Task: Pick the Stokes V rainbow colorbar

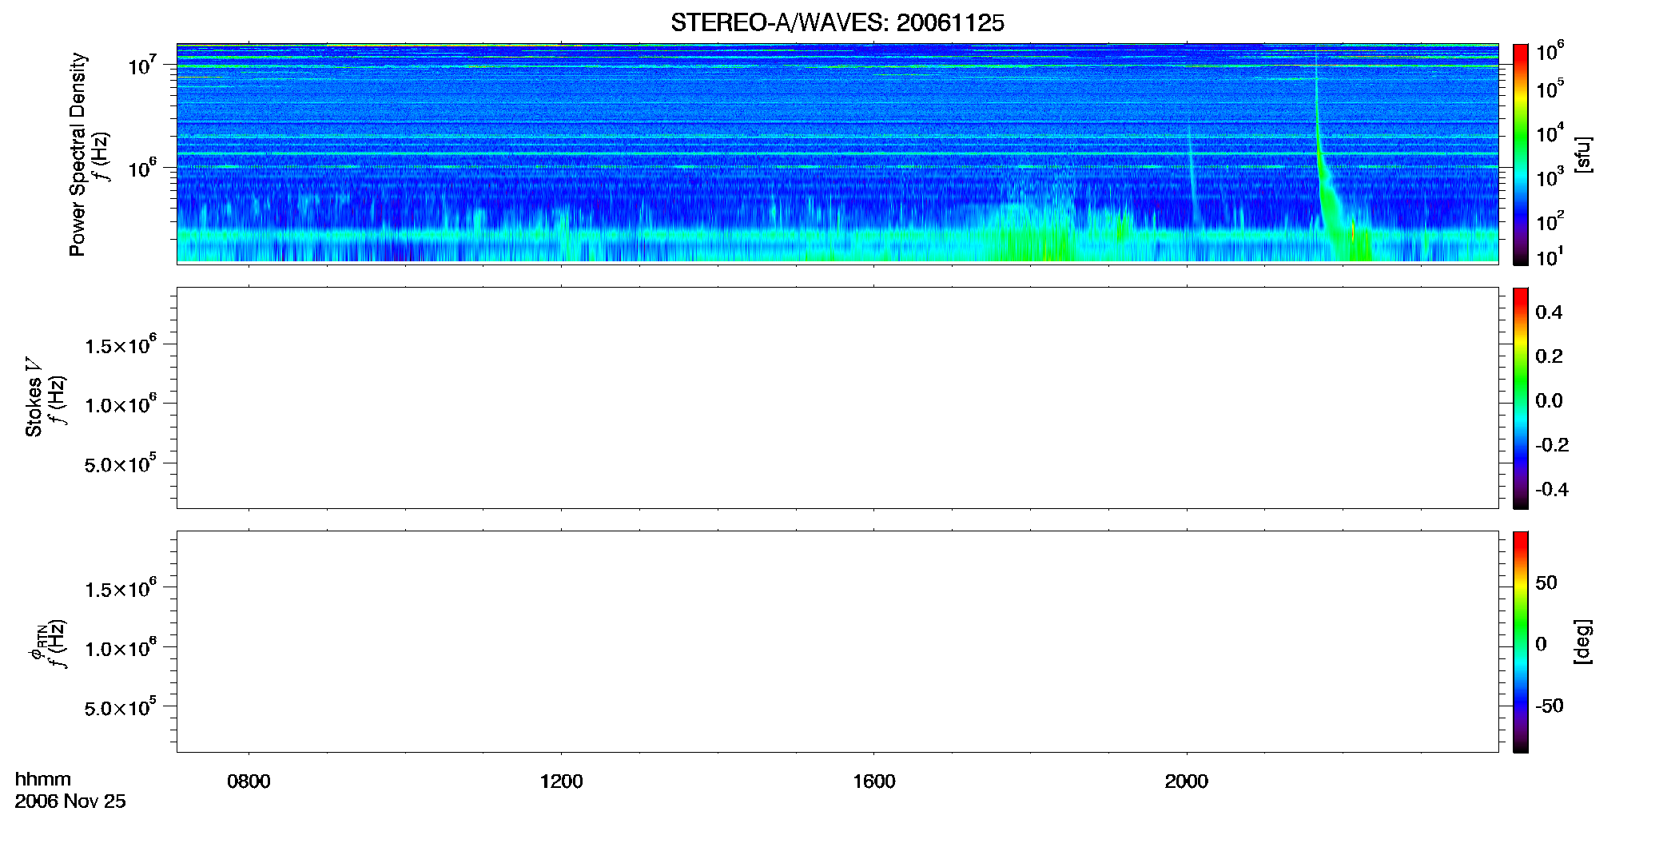Action: (1521, 398)
